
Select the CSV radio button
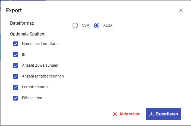click(x=75, y=25)
